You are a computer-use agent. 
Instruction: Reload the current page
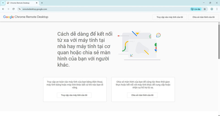tap(13, 9)
